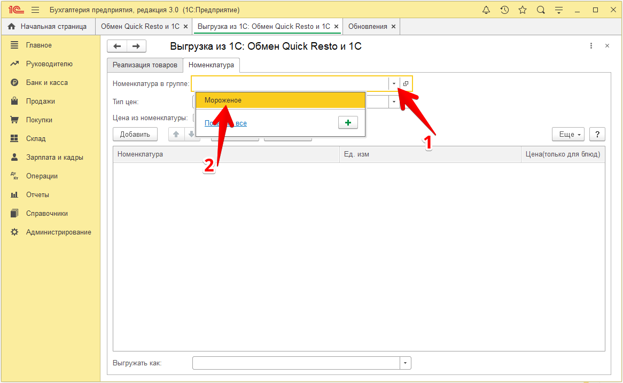Go to the Начальная страница tab

click(47, 27)
